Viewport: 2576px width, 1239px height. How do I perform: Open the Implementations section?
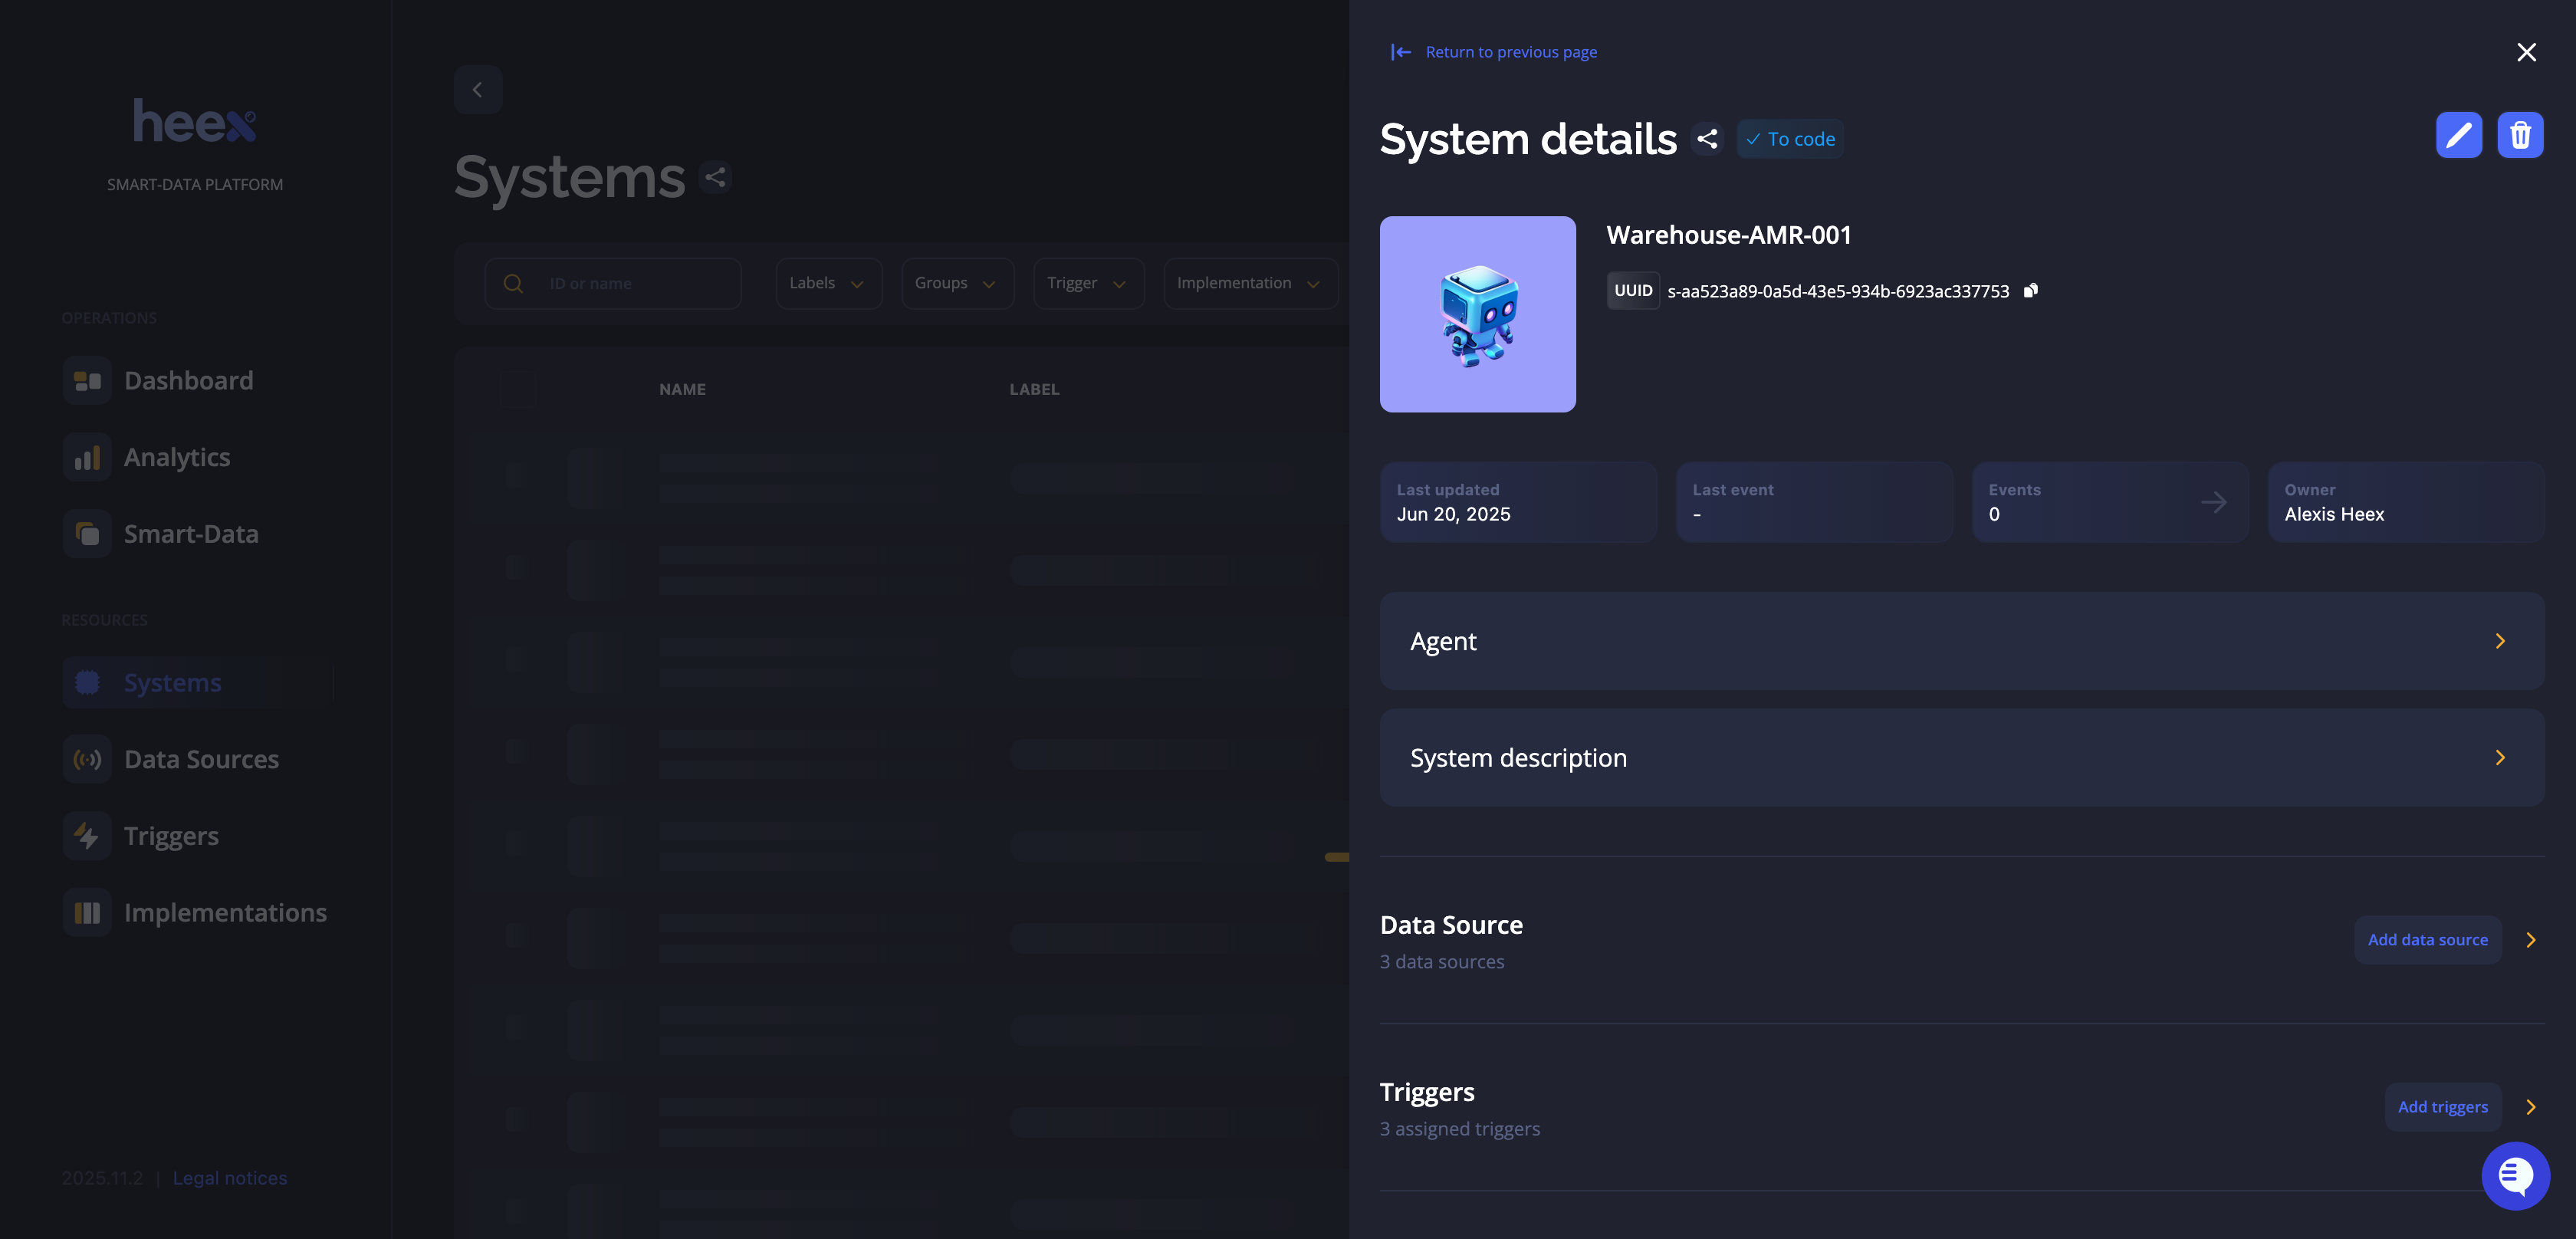coord(225,912)
